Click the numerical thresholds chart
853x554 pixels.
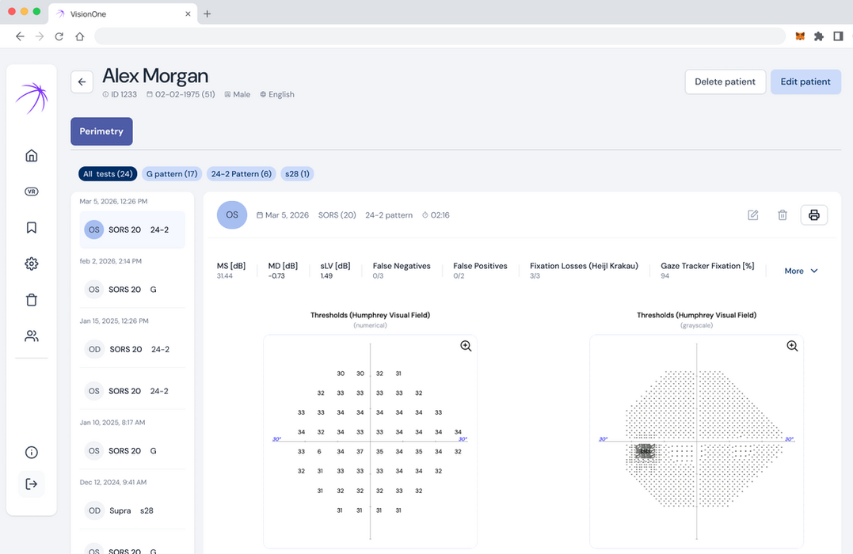370,442
